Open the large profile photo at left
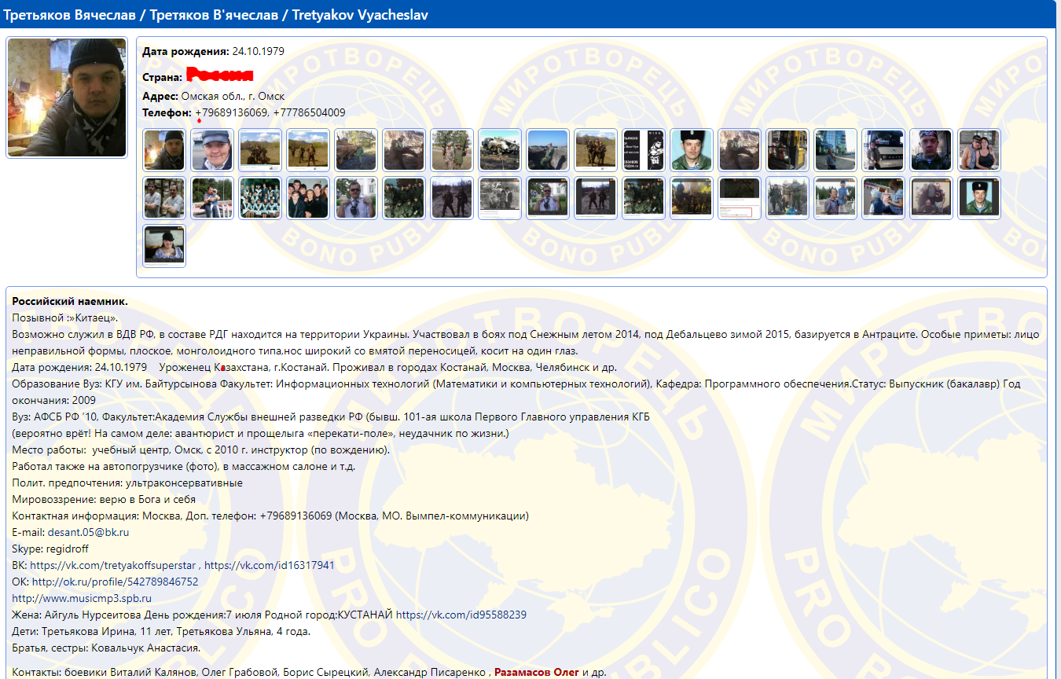Viewport: 1061px width, 679px height. click(67, 97)
